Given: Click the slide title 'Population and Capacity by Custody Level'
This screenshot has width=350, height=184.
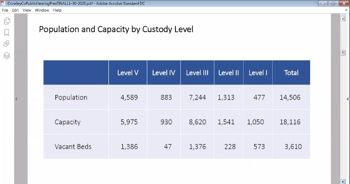Looking at the screenshot, I should pos(116,29).
